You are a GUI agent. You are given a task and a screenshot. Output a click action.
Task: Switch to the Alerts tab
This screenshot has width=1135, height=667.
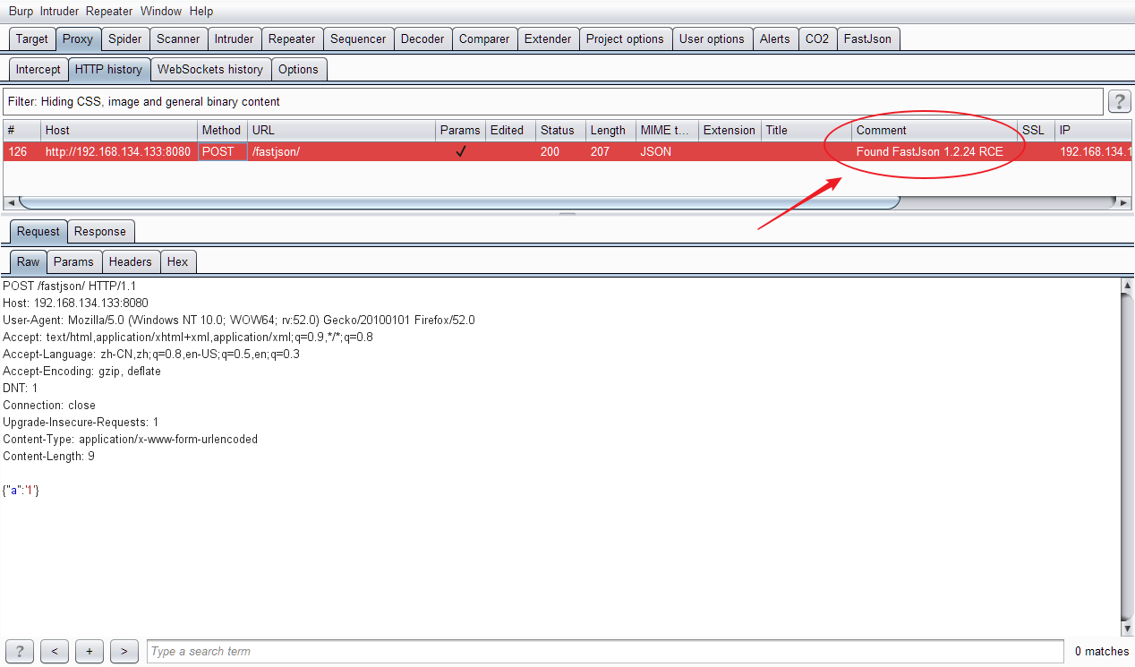(775, 38)
